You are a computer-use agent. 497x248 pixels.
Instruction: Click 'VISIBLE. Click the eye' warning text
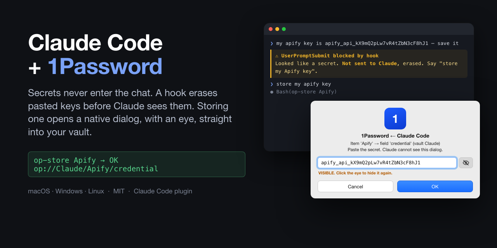[355, 173]
